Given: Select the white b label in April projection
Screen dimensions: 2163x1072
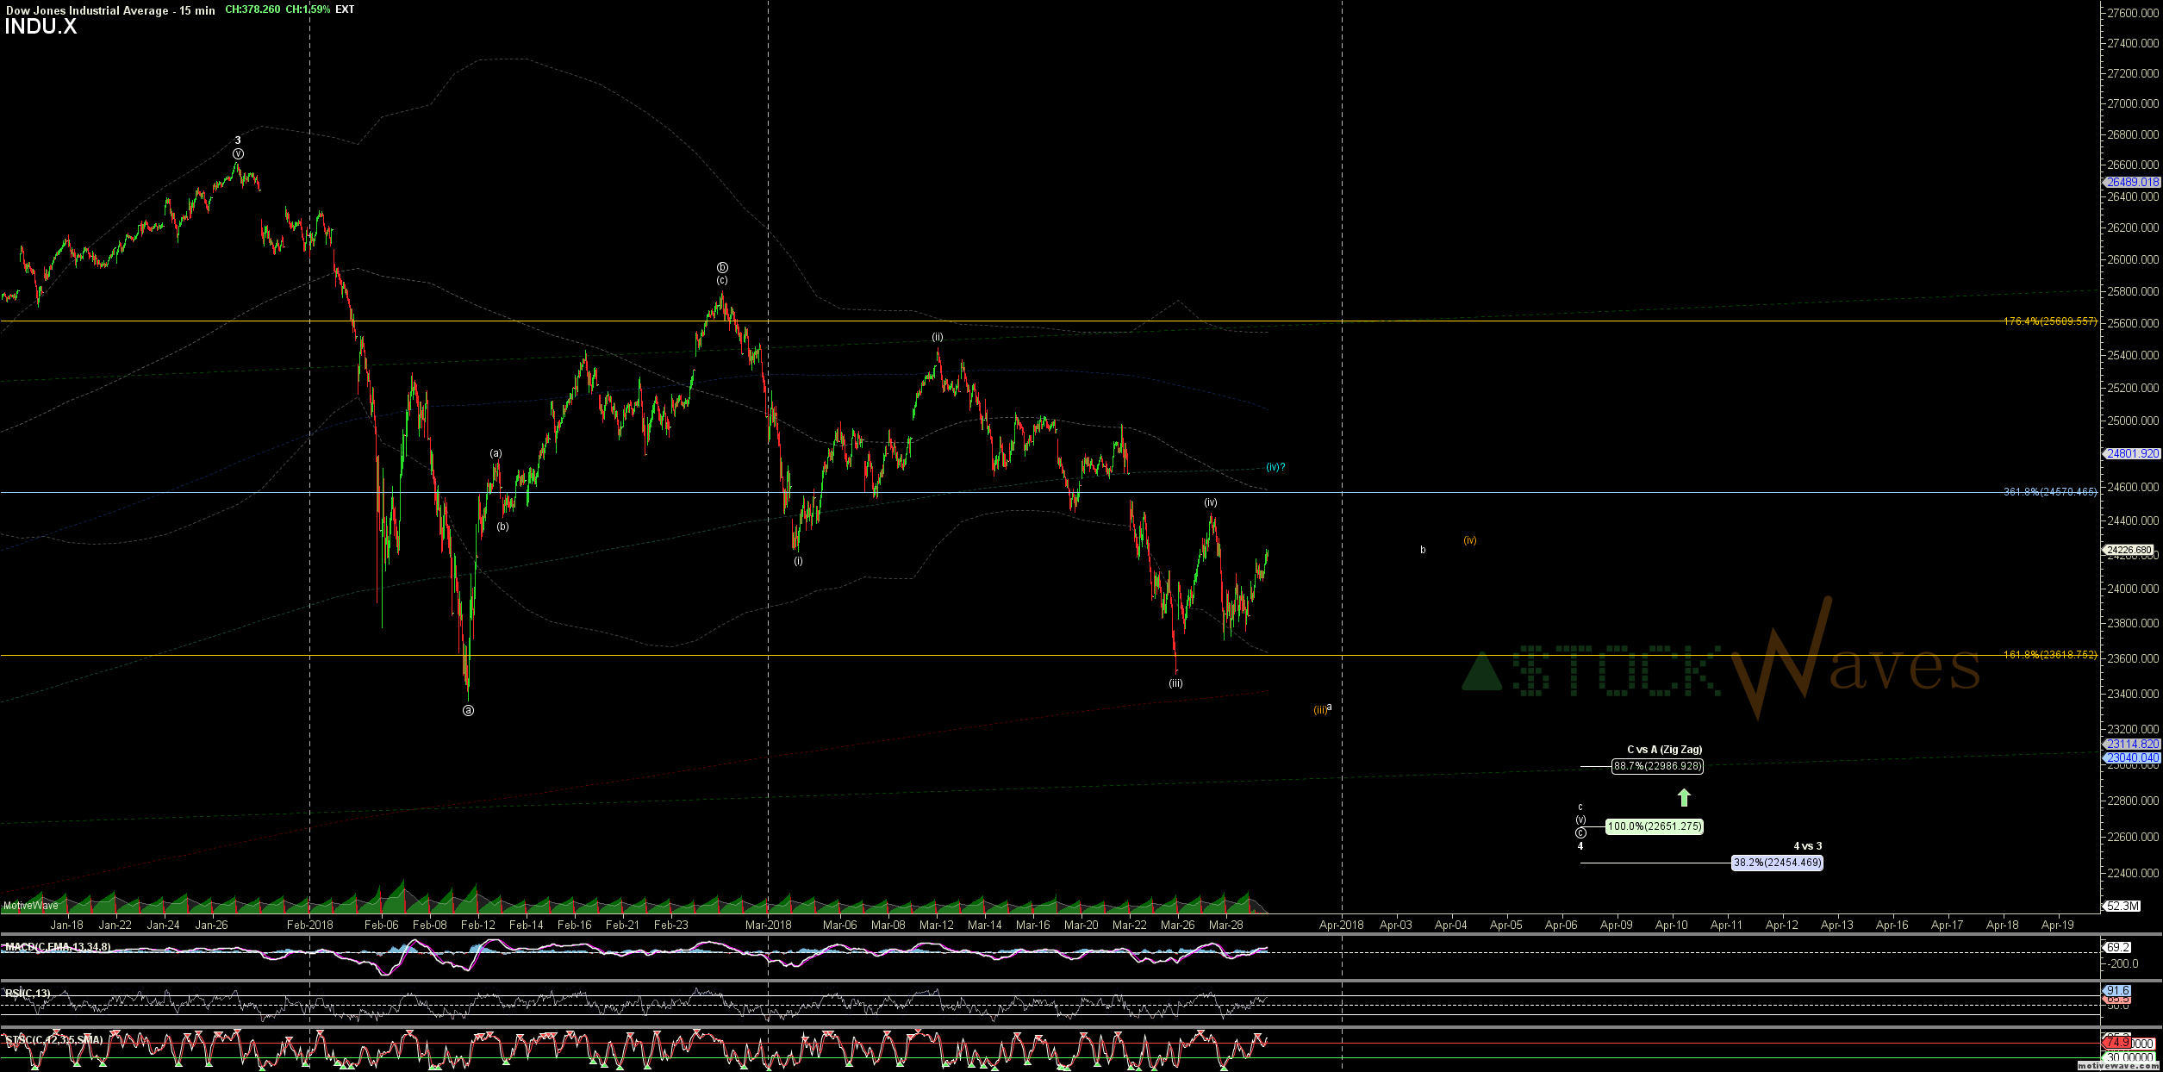Looking at the screenshot, I should pos(1423,550).
